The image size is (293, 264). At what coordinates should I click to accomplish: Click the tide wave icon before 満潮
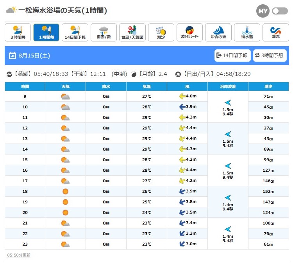9,74
